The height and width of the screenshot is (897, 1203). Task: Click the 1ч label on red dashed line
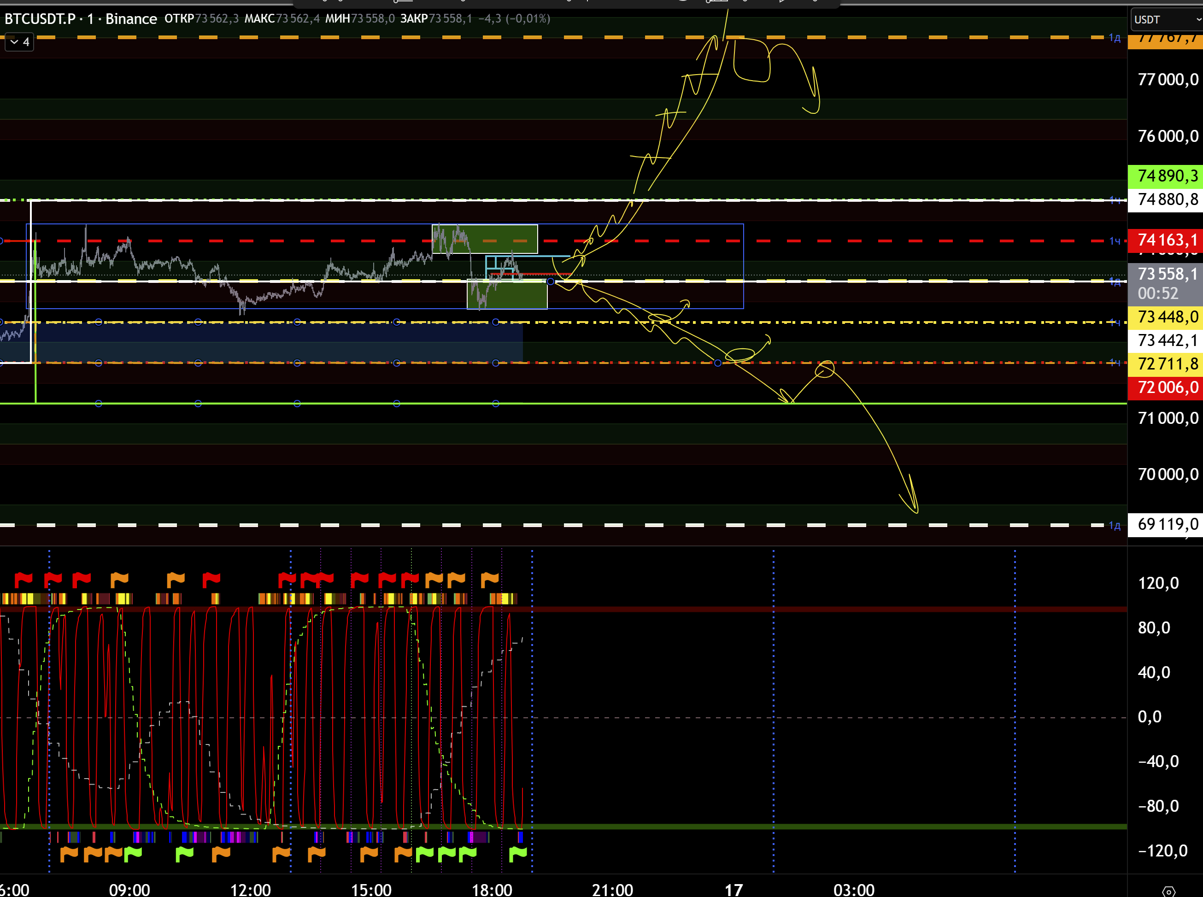pos(1114,240)
